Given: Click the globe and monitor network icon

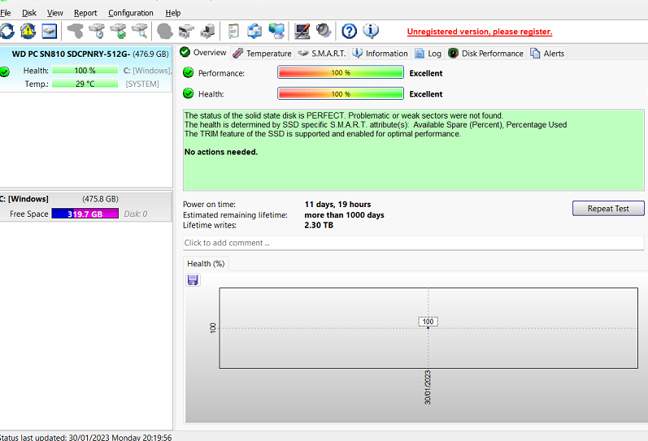Looking at the screenshot, I should tap(276, 31).
